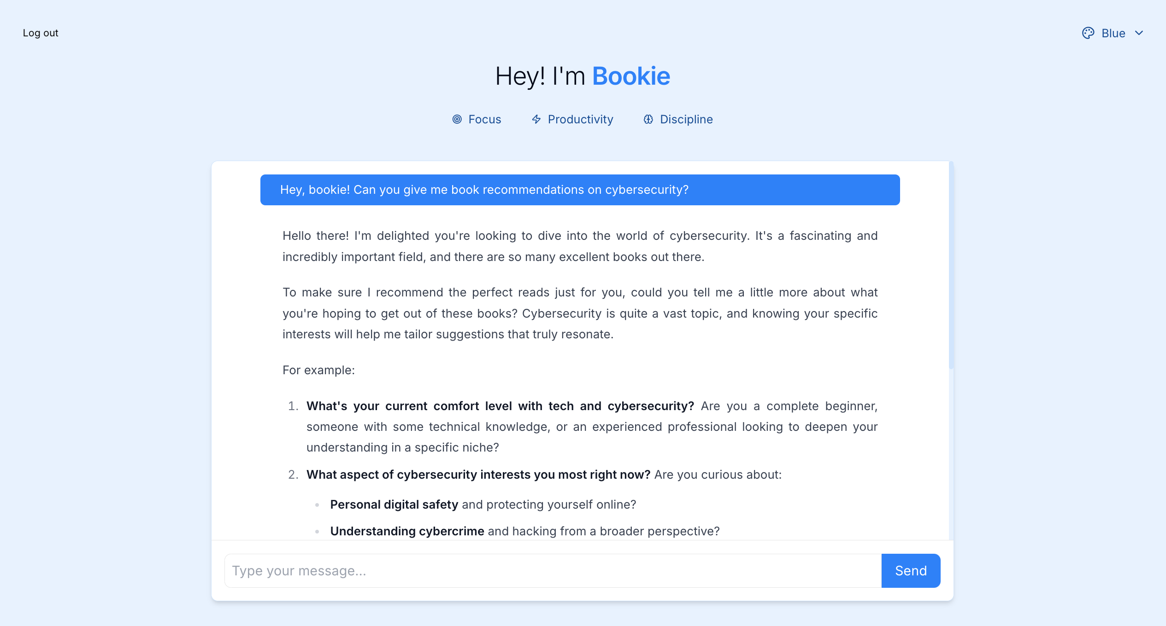Click the target rings icon beside Focus
Viewport: 1166px width, 626px height.
point(456,119)
